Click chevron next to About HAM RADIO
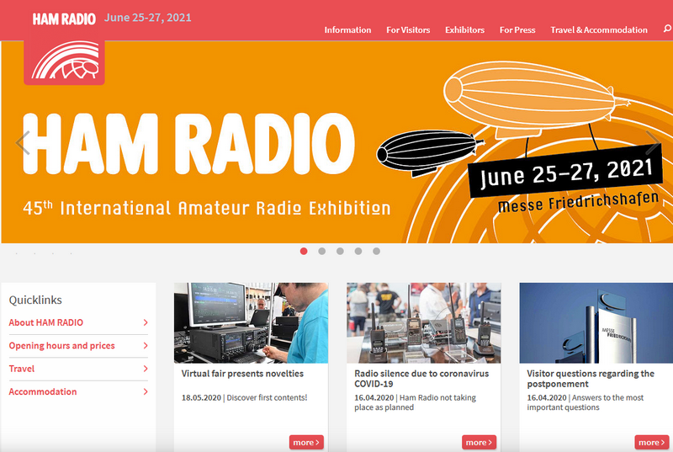 (146, 322)
